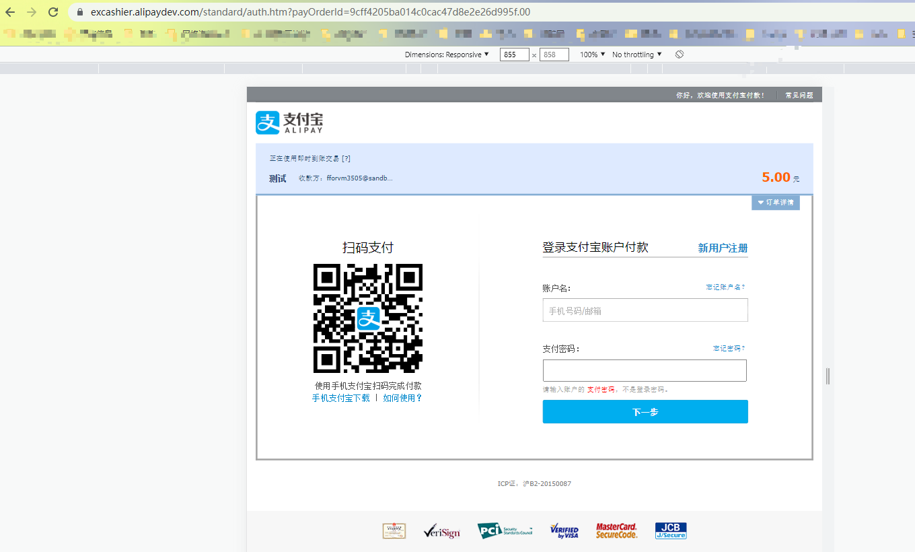Click the viewport resize handle on right
Screen dimensions: 915x552
pos(828,376)
